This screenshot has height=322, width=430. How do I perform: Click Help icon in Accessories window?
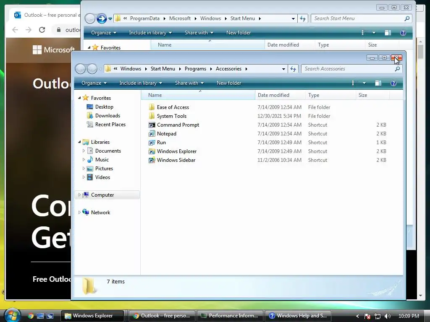(x=393, y=83)
